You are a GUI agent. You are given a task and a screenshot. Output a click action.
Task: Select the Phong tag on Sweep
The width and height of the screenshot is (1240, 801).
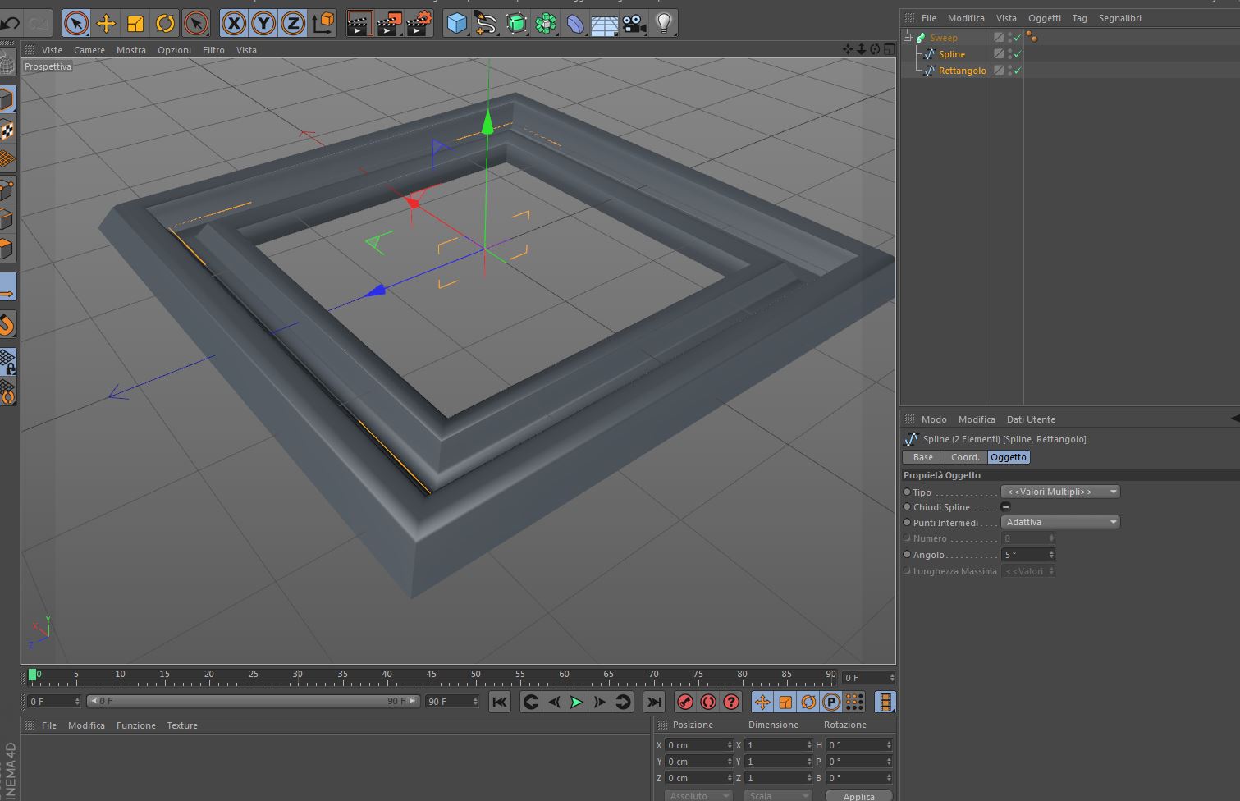click(1032, 37)
